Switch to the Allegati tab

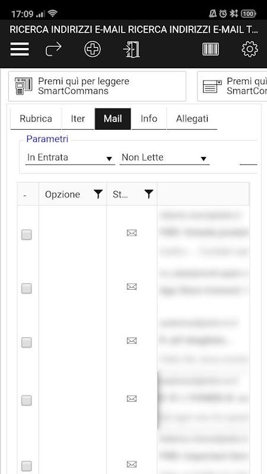coord(192,119)
